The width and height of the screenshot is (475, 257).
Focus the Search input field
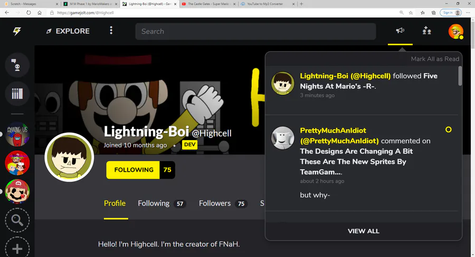[255, 32]
